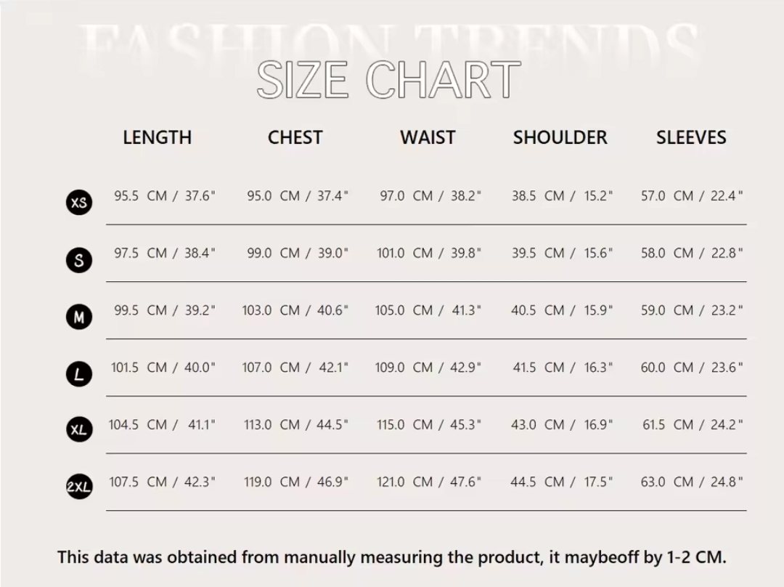
Task: Click the LENGTH column header
Action: click(x=157, y=137)
